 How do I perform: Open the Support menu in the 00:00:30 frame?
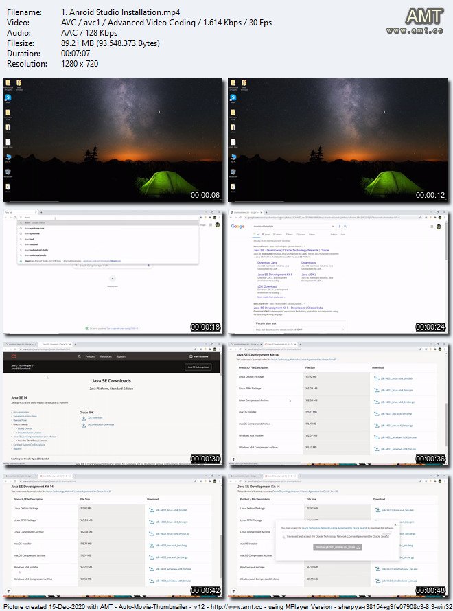pyautogui.click(x=121, y=356)
